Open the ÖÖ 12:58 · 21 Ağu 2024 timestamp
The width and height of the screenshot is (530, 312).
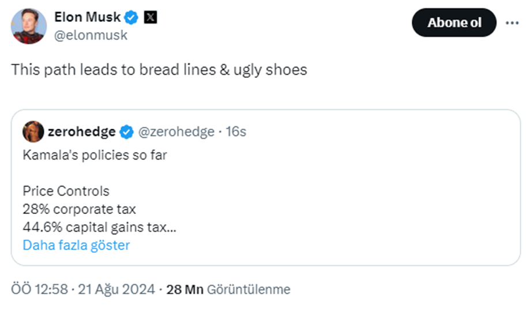[83, 289]
